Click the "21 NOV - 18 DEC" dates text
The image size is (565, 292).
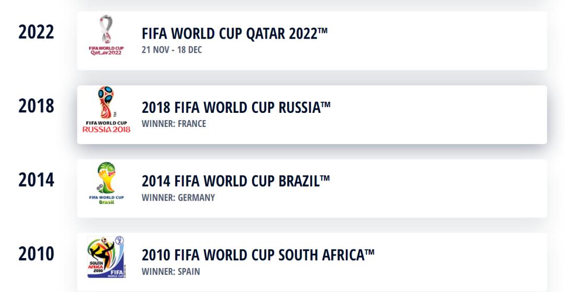(x=172, y=50)
